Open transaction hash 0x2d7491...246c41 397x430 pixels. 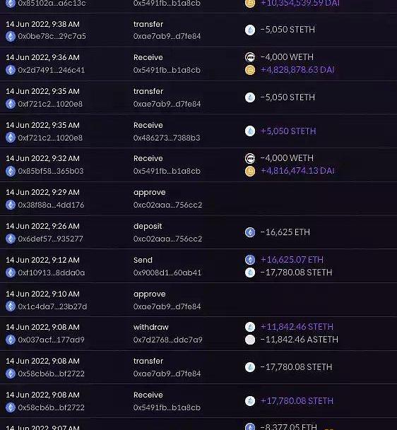point(52,70)
